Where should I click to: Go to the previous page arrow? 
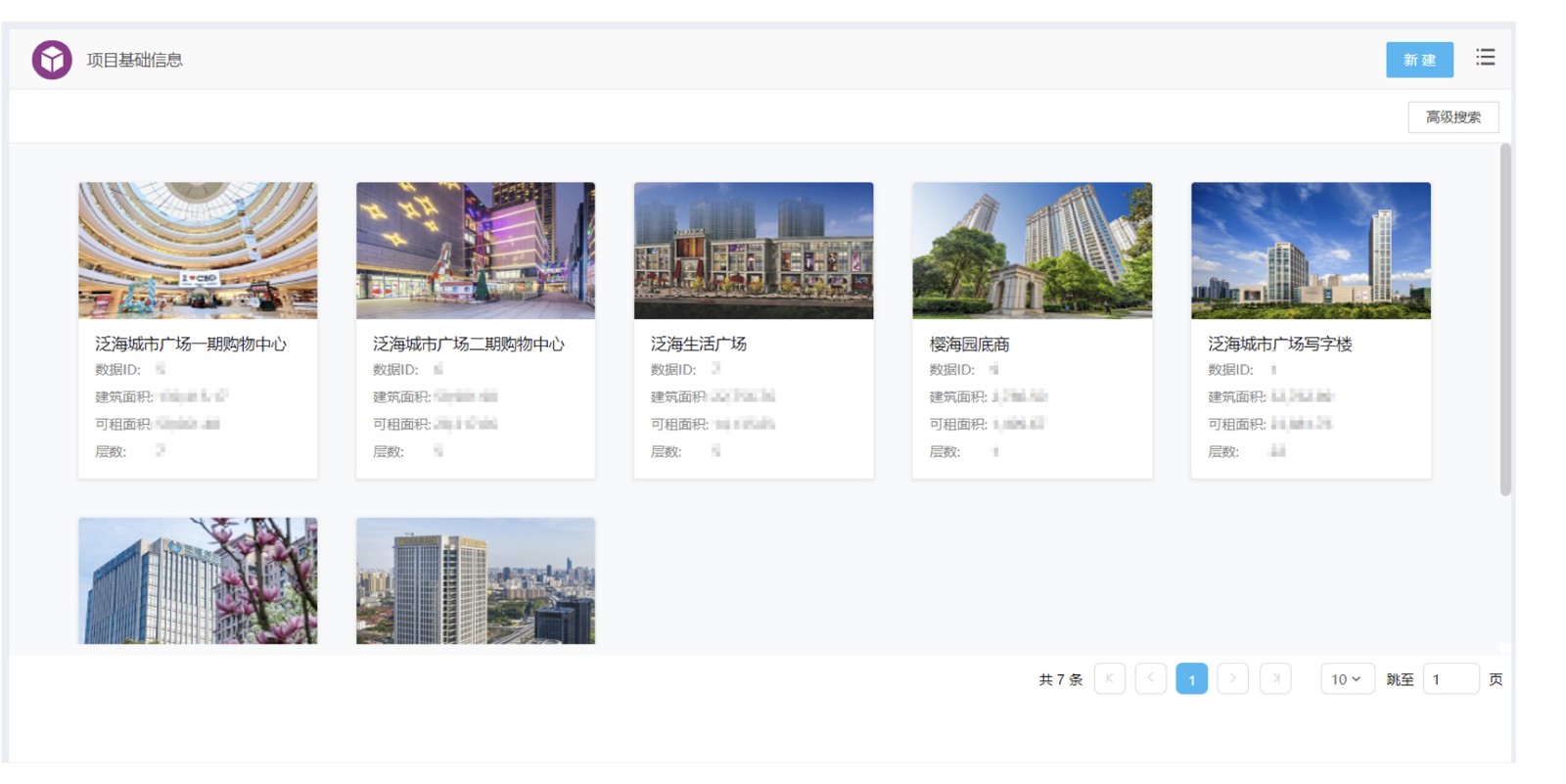point(1150,678)
